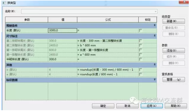Select the 第一排砌块尾长 (默认) parameter name

(x=20, y=50)
